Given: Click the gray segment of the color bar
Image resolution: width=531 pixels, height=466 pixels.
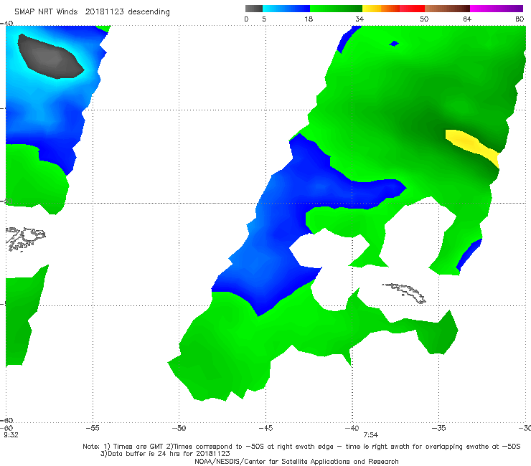Looking at the screenshot, I should pyautogui.click(x=254, y=9).
